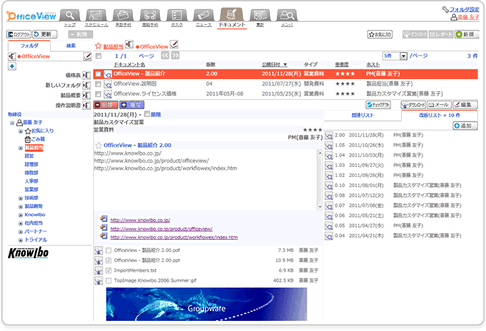This screenshot has width=486, height=331.
Task: Sort by 公開日付 column header
Action: pyautogui.click(x=274, y=65)
